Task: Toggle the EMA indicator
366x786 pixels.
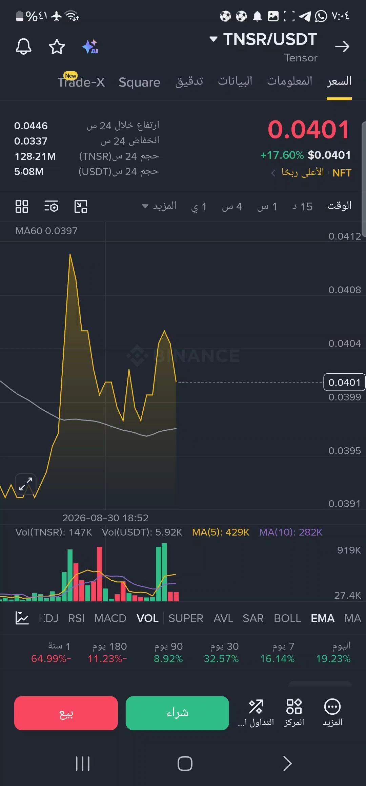Action: 323,618
